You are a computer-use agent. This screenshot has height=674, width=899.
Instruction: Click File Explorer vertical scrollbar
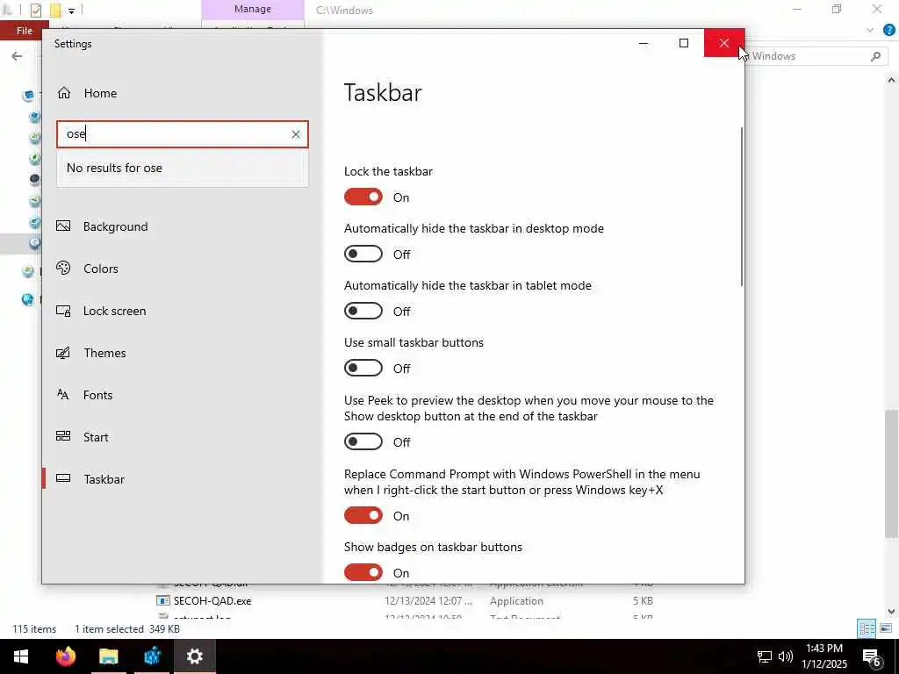click(x=891, y=473)
